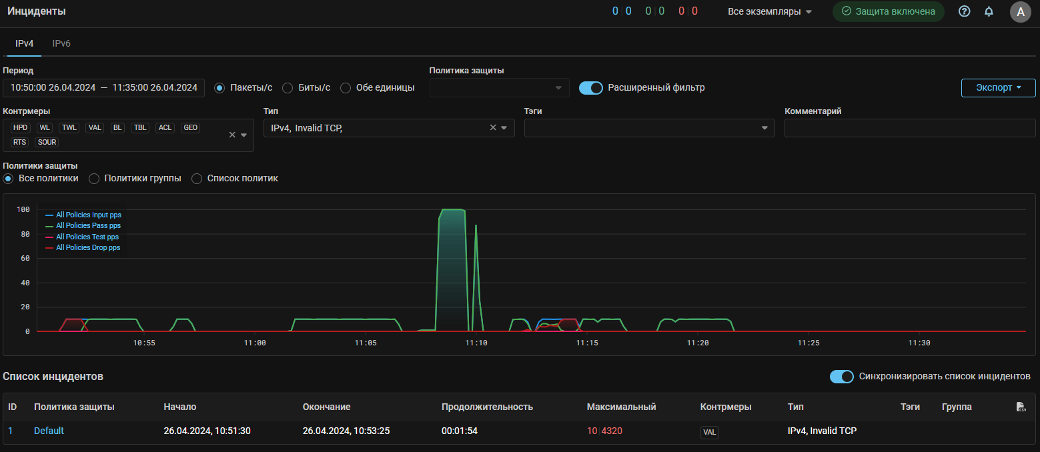This screenshot has height=452, width=1040.
Task: Switch to the IPv6 tab
Action: [x=61, y=43]
